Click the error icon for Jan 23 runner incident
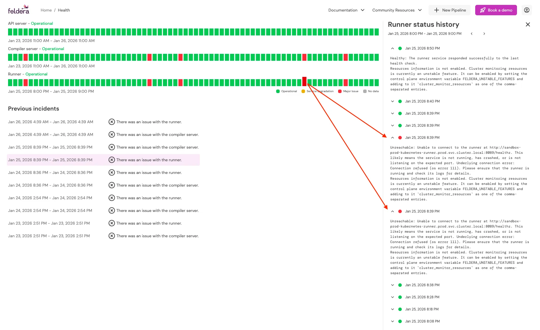 coord(111,223)
